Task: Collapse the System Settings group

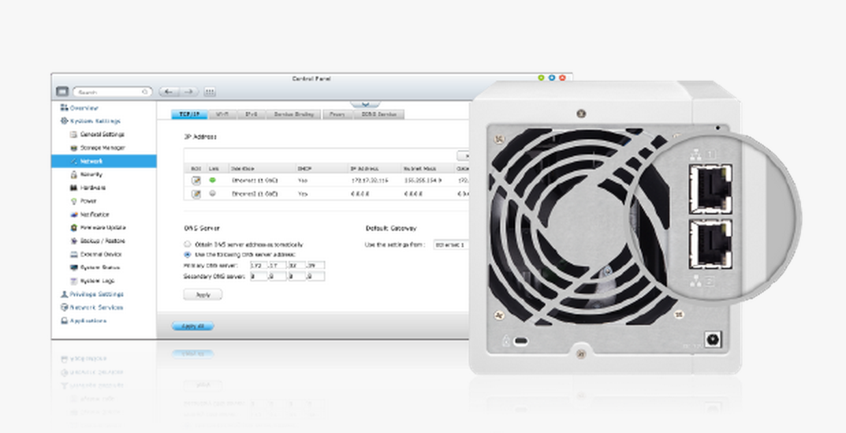Action: [x=90, y=121]
